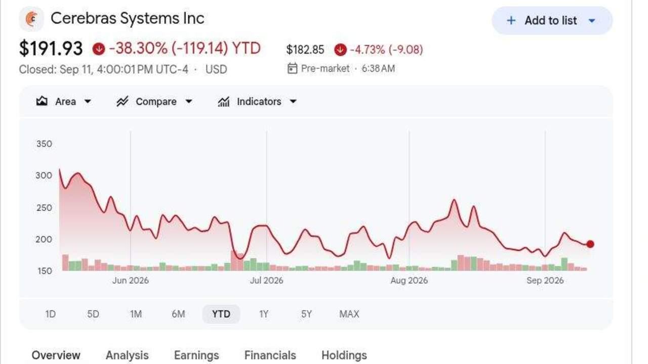The height and width of the screenshot is (364, 648).
Task: Switch to the Financials tab
Action: click(270, 355)
